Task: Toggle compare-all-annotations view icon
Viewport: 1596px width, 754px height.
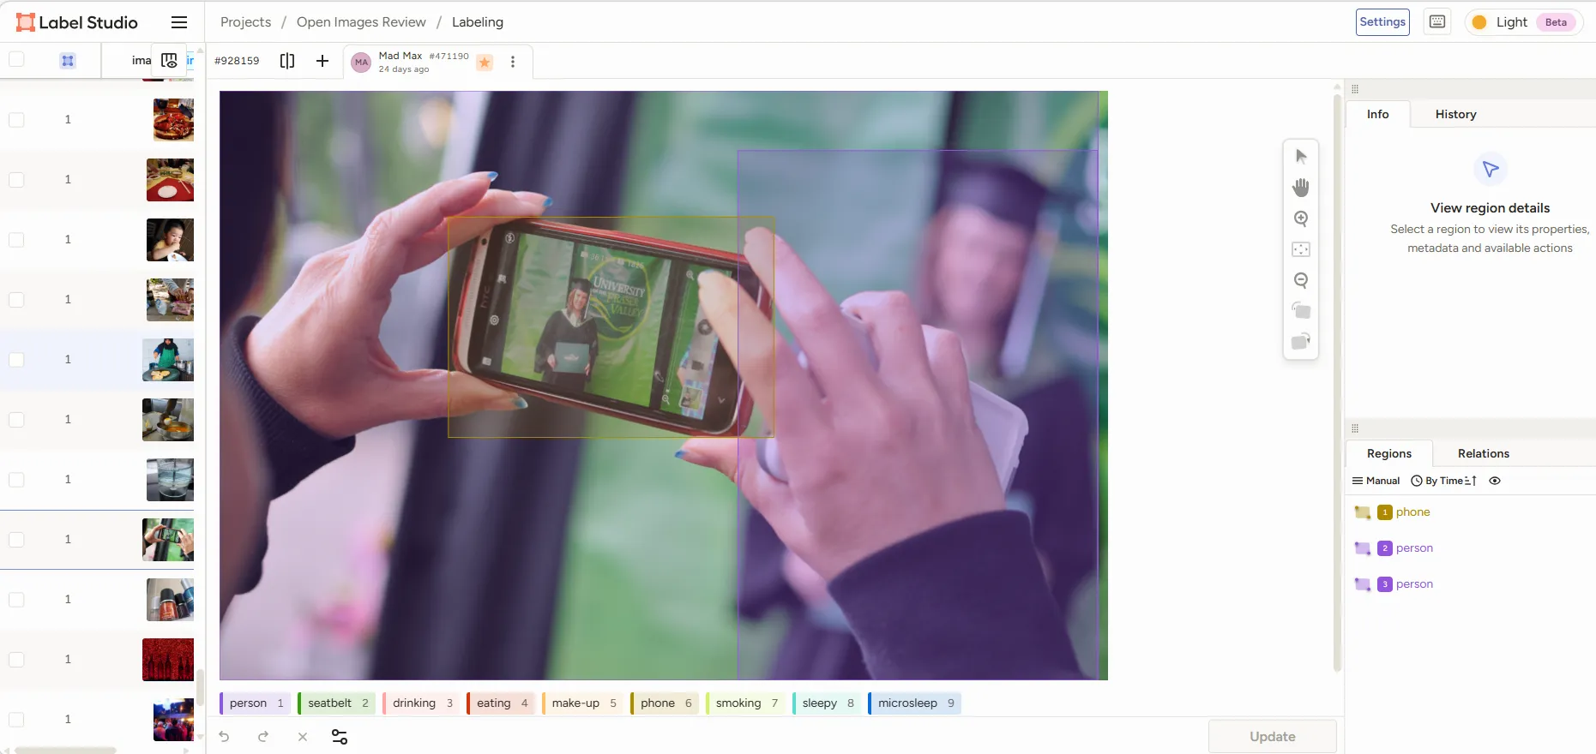Action: 287,61
